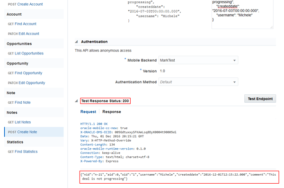Open the GET List Notes endpoint
Viewport: 284px width, 188px height.
(19, 122)
